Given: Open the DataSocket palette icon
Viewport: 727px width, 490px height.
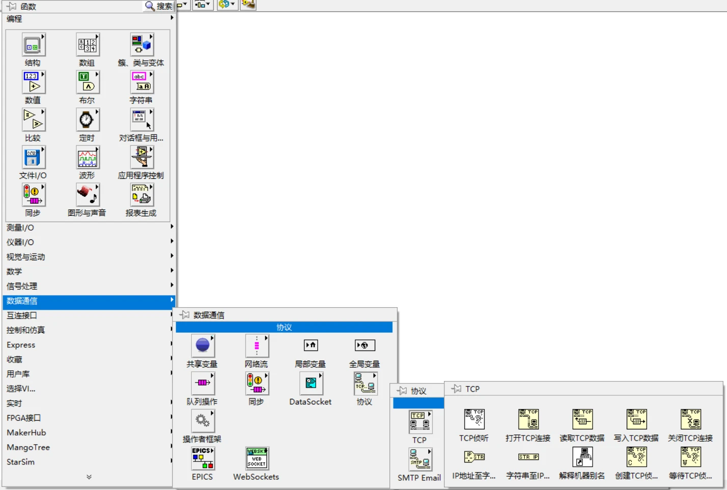Looking at the screenshot, I should pyautogui.click(x=311, y=384).
